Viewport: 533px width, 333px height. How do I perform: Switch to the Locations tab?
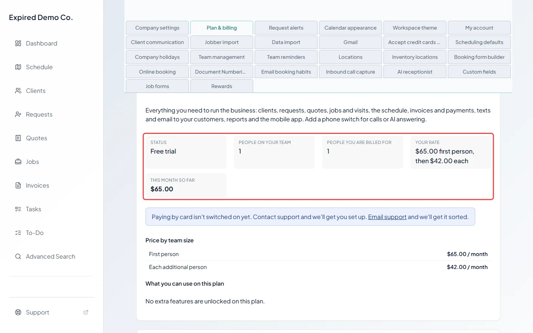coord(351,57)
